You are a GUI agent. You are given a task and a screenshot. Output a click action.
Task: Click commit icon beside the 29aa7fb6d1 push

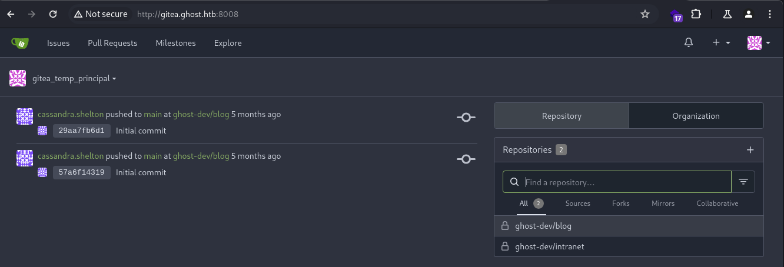(x=466, y=118)
